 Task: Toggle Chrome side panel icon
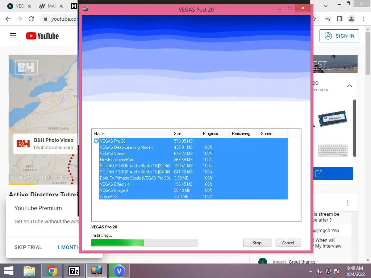(340, 19)
